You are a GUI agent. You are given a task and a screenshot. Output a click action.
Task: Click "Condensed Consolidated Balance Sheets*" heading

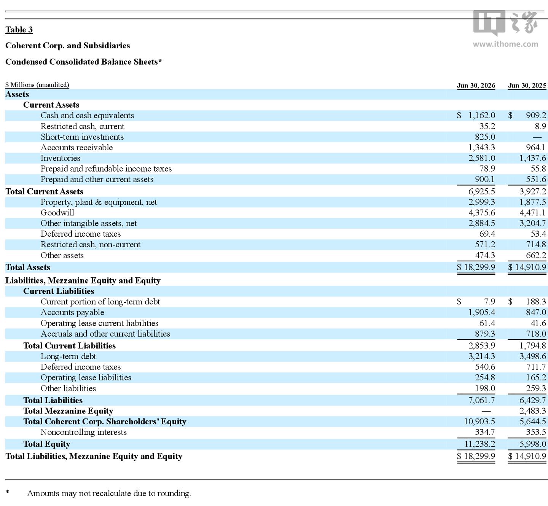click(x=84, y=62)
